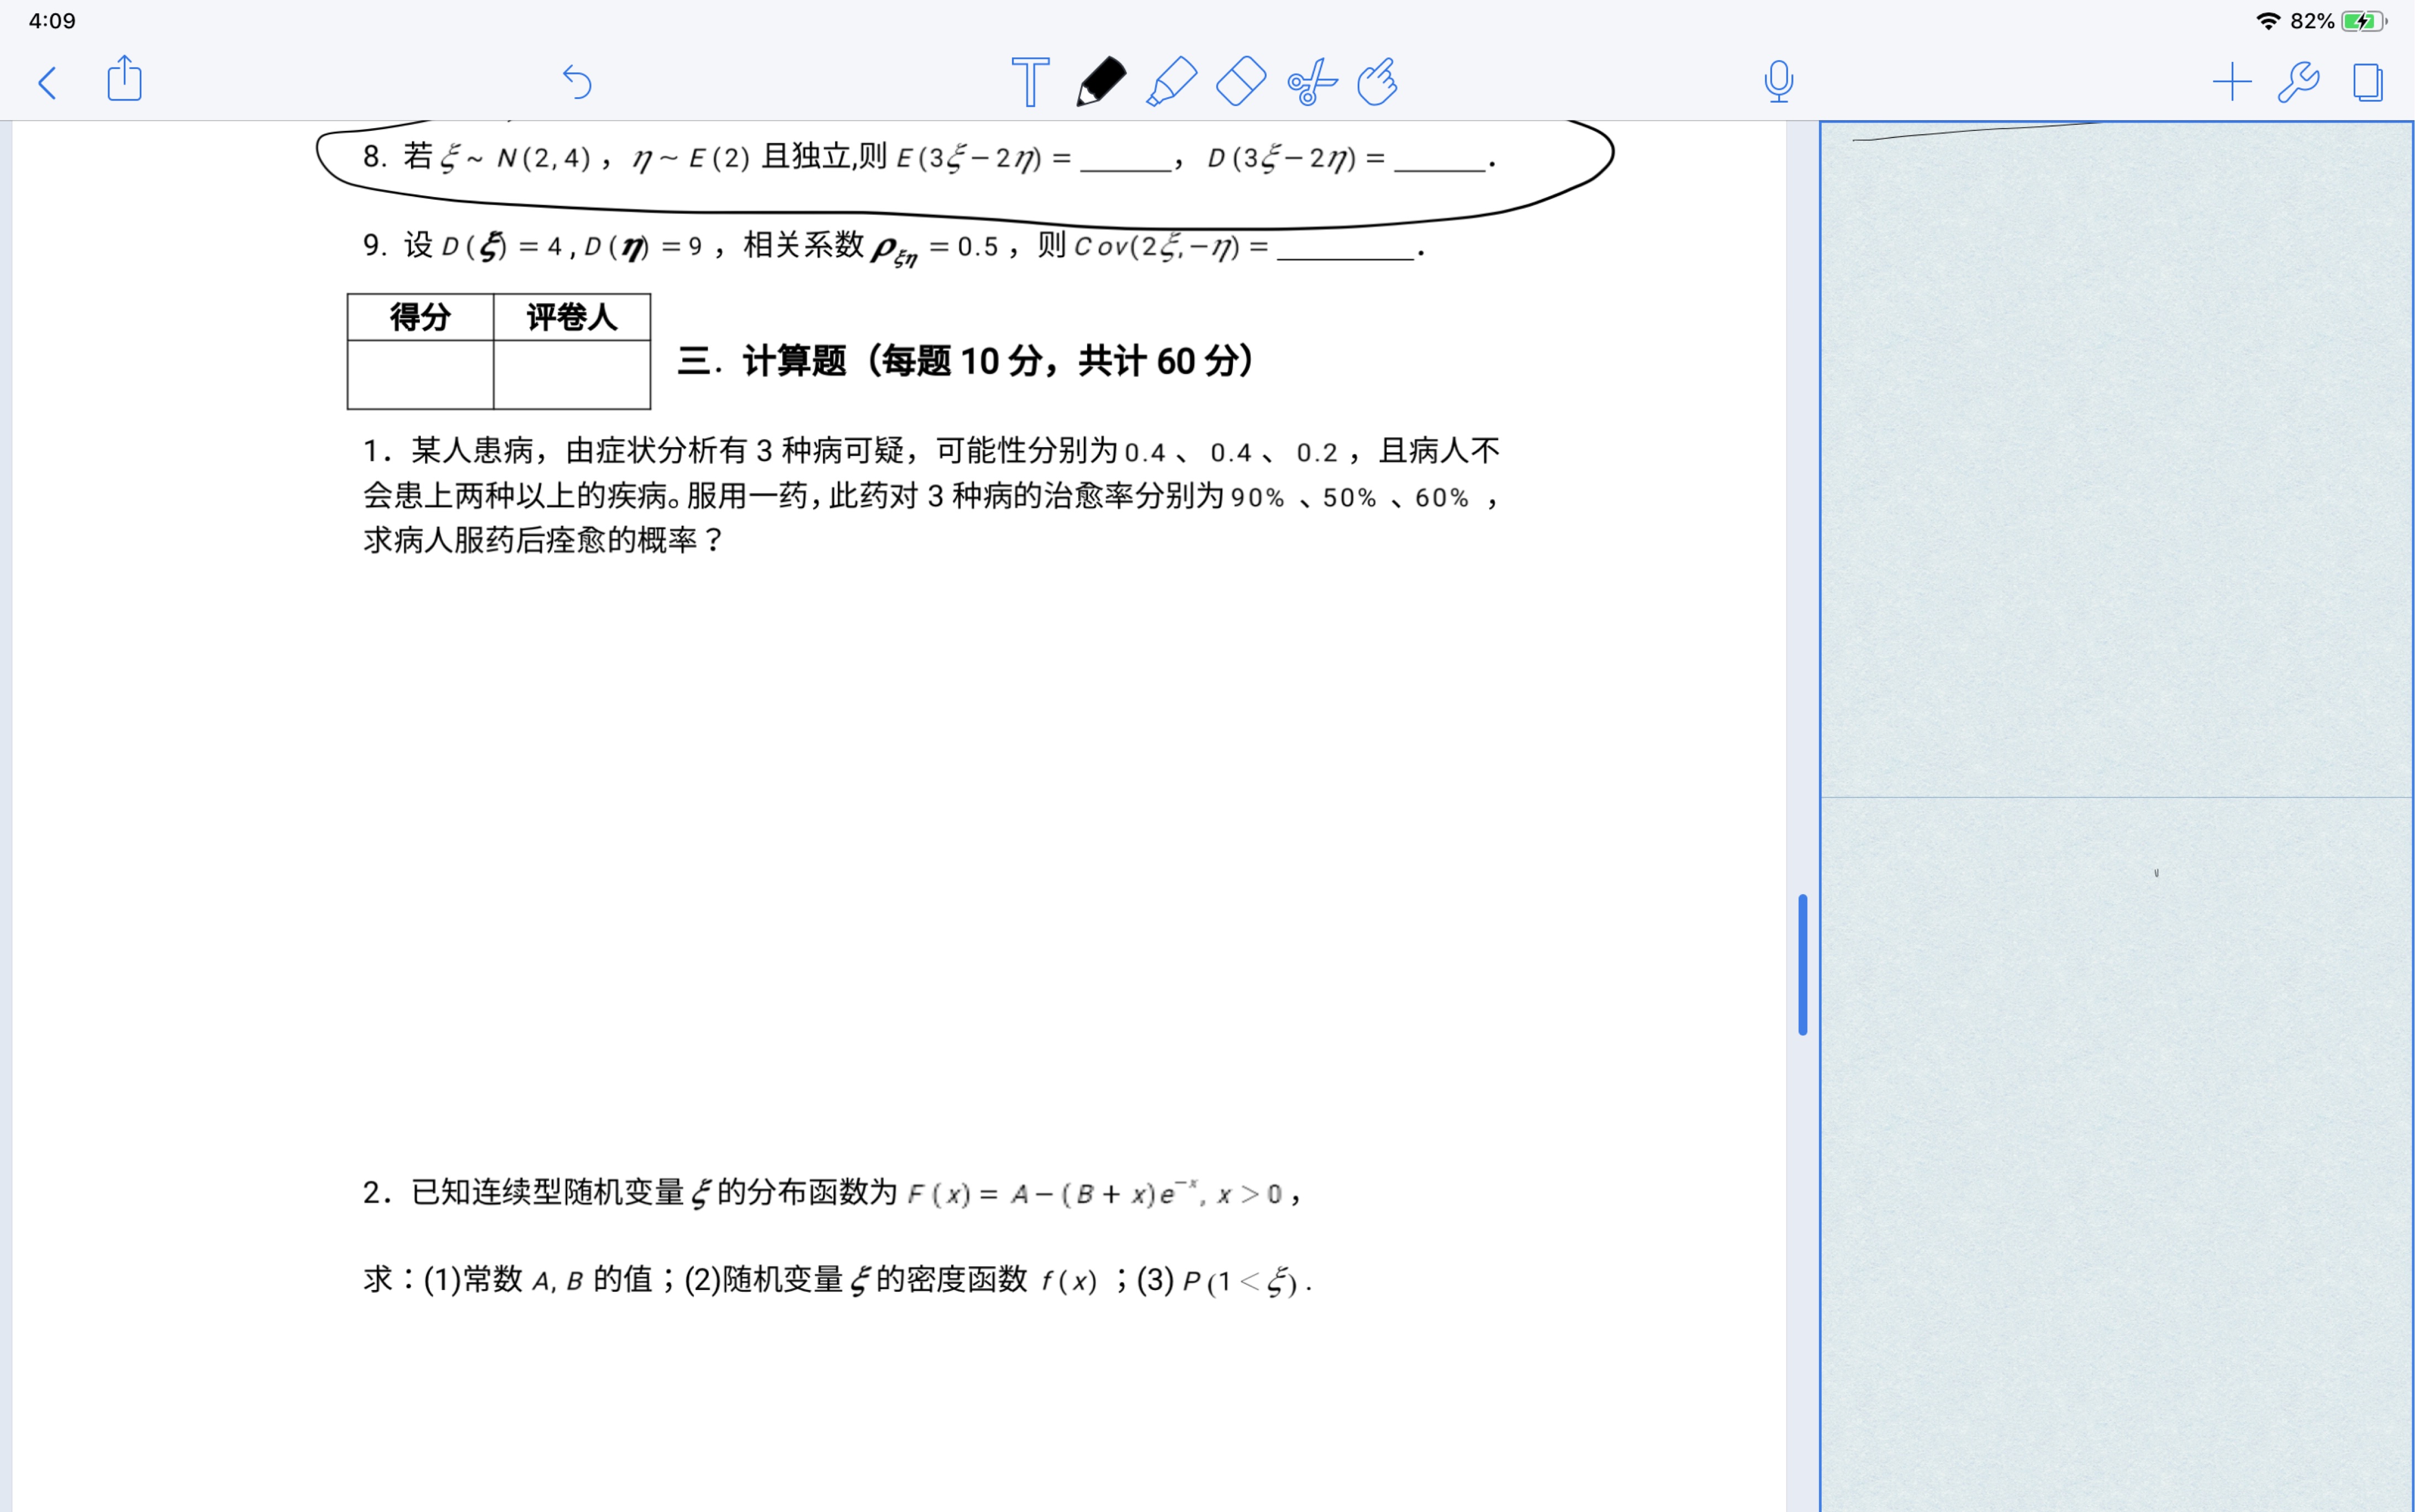The height and width of the screenshot is (1512, 2415).
Task: Select the Scissors cut tool
Action: (1311, 82)
